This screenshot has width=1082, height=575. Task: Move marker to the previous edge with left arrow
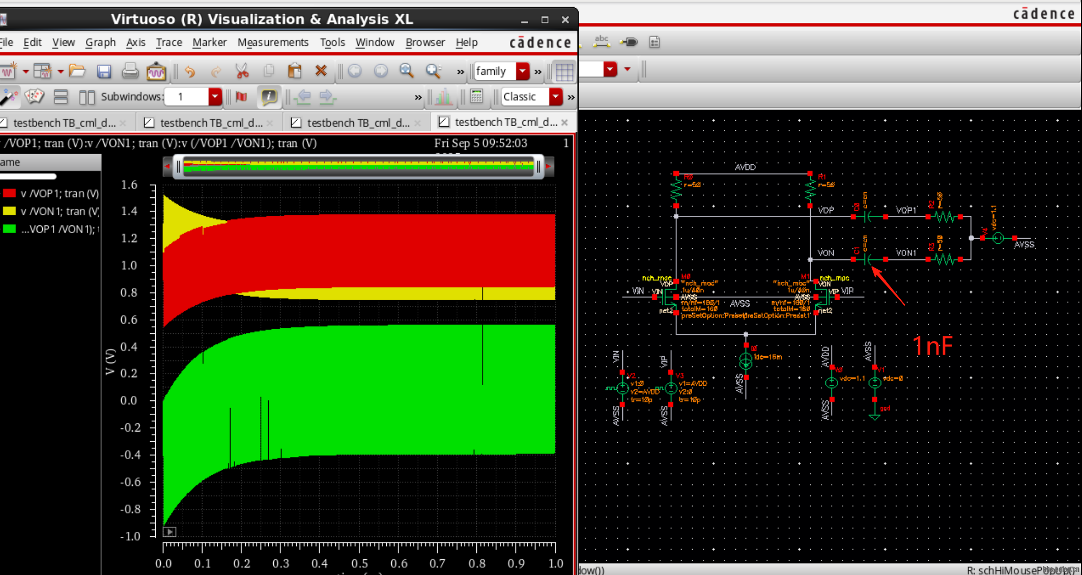click(304, 96)
